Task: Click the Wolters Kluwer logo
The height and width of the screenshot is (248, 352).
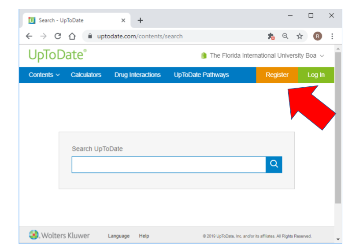Action: click(x=59, y=235)
